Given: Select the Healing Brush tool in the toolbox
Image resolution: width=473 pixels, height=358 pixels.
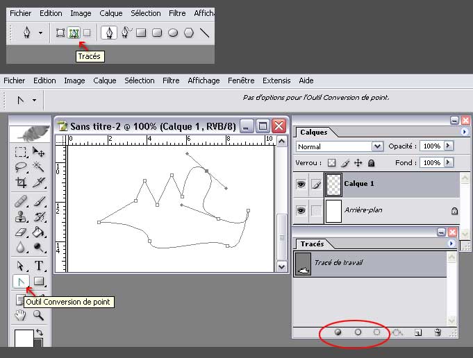Looking at the screenshot, I should click(x=21, y=201).
